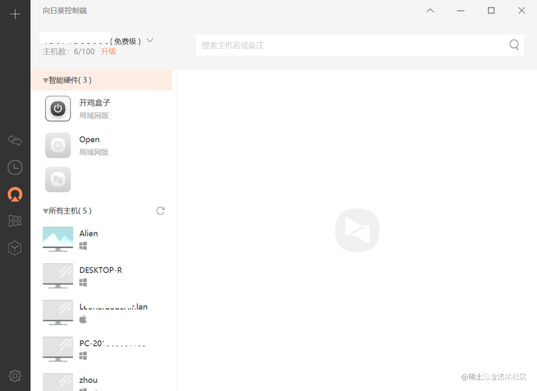Open the cube box sidebar icon
The image size is (537, 391).
(x=15, y=248)
